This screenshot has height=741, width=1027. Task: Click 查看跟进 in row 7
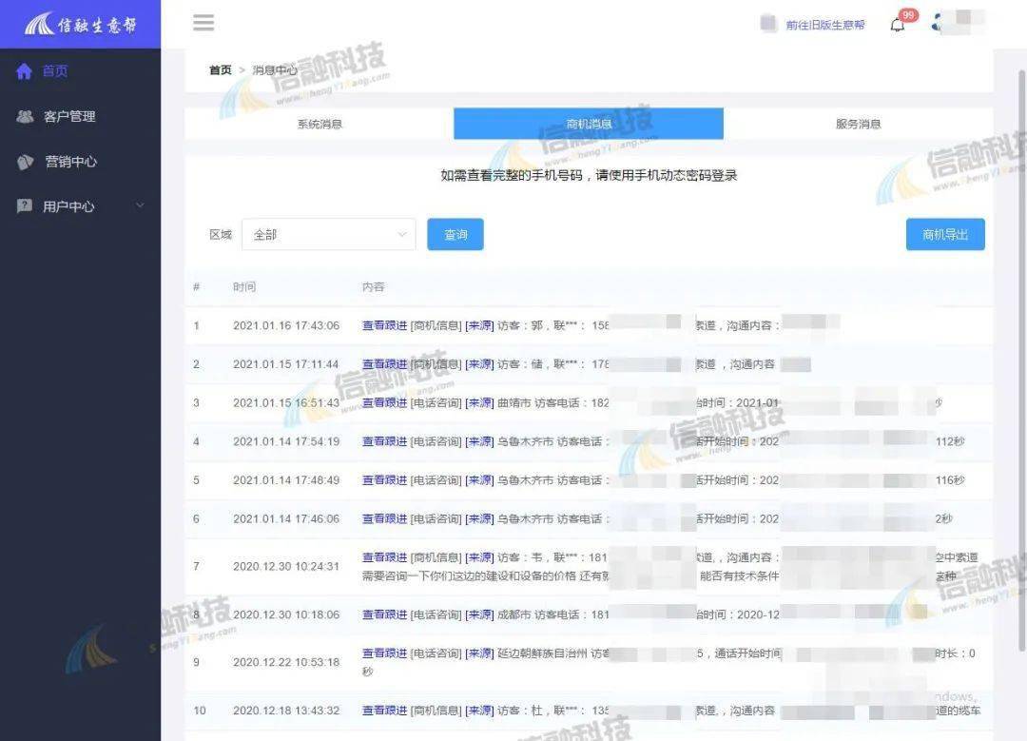click(384, 557)
